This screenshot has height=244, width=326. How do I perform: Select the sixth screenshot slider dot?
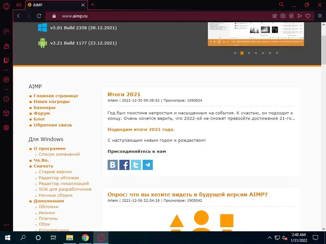270,53
